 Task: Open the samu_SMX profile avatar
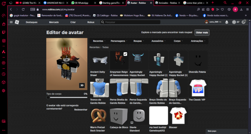pos(206,22)
